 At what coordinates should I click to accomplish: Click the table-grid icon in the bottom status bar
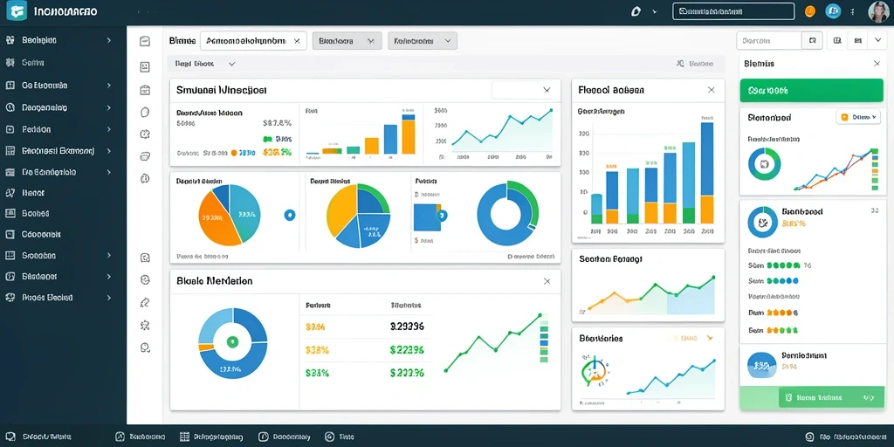[184, 437]
